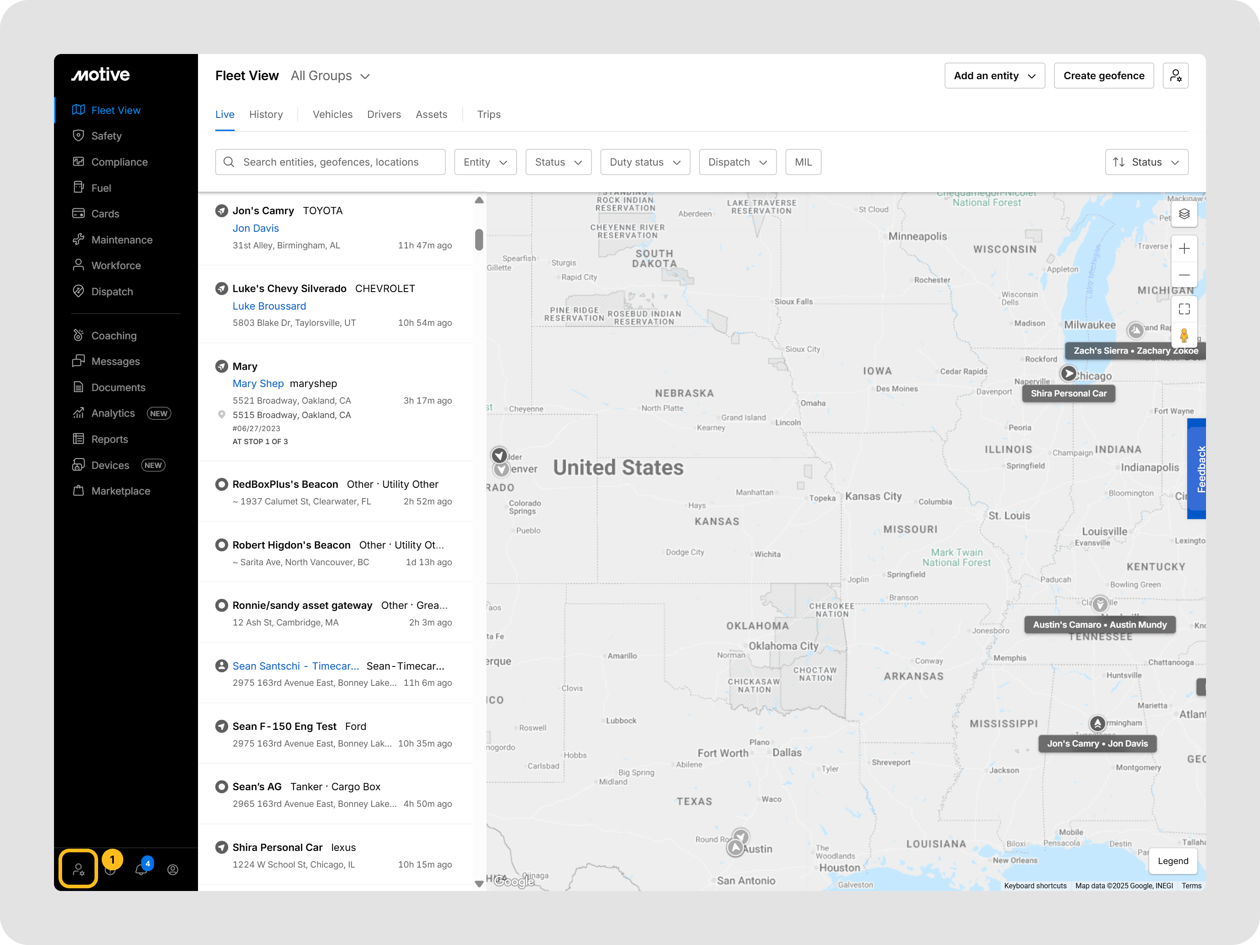1260x945 pixels.
Task: Open the profile icon at sidebar bottom
Action: 173,869
